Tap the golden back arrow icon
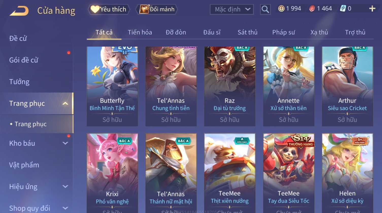Viewport: 382px width, 213px height. coord(19,11)
